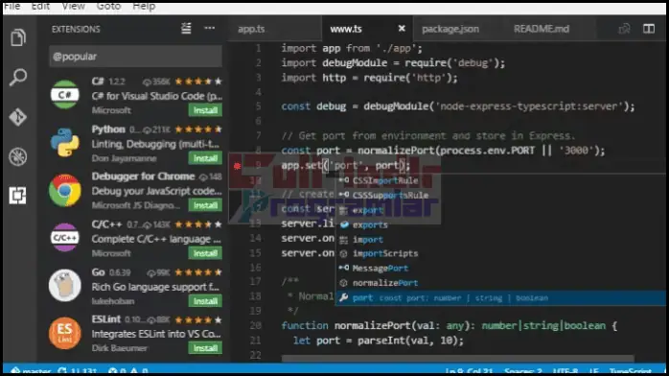Toggle the breakpoint on line 9
This screenshot has height=376, width=669.
pyautogui.click(x=238, y=166)
